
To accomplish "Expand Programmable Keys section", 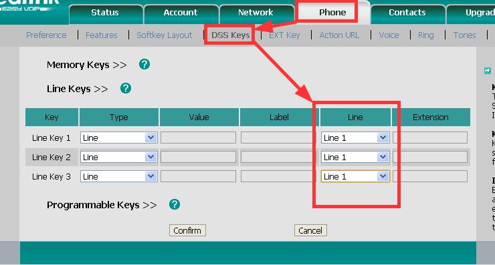I will coord(102,205).
